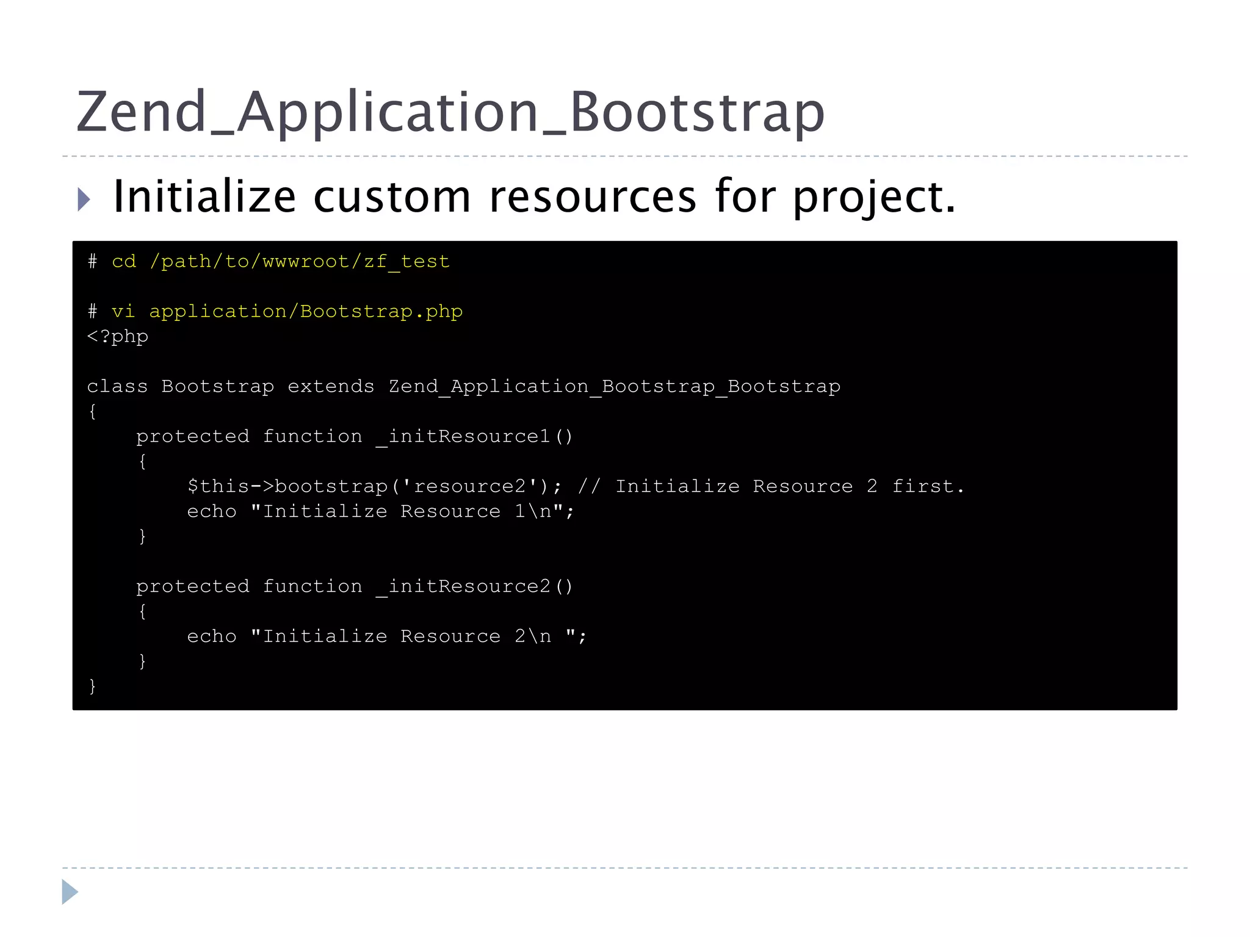The height and width of the screenshot is (937, 1250).
Task: Click the hash prompt before 'vi' command
Action: click(92, 312)
